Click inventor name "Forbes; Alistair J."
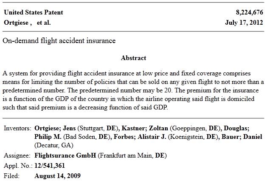Viewport: 267px width, 181px height. [140, 137]
